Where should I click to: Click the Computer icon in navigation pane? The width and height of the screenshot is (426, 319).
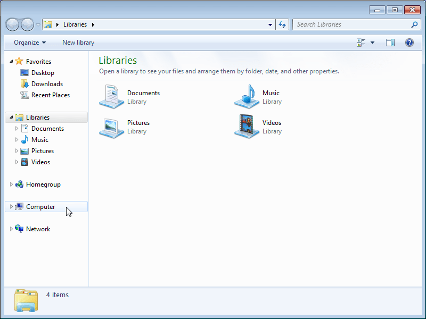(19, 206)
